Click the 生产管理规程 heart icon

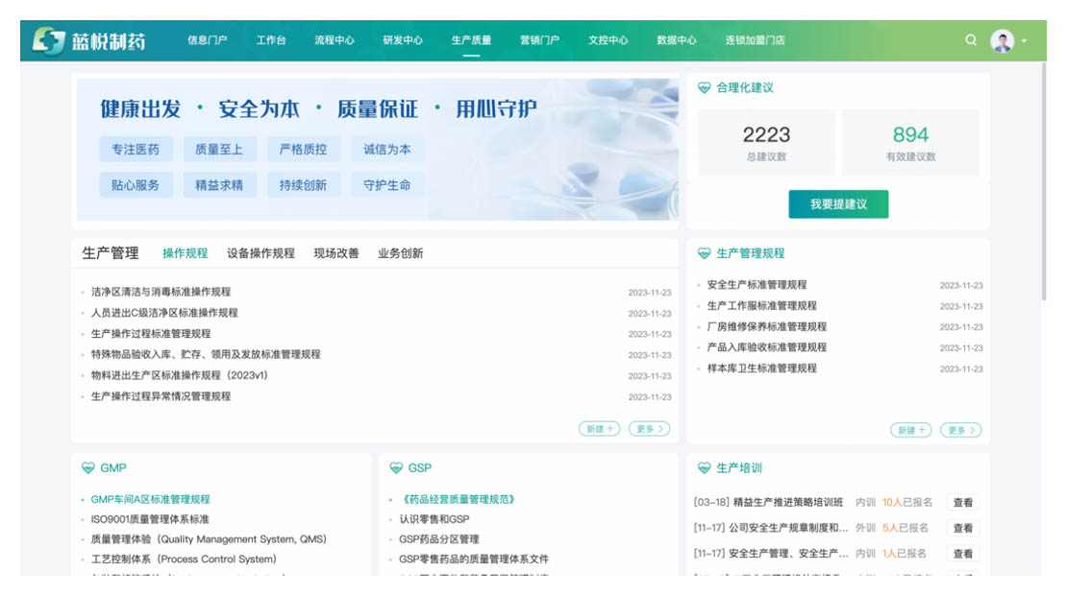705,253
